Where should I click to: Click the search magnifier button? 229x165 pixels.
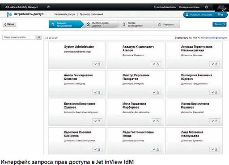[x=39, y=37]
